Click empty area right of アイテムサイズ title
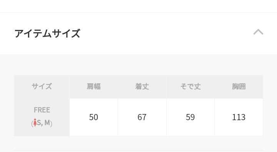The image size is (277, 152). (166, 33)
